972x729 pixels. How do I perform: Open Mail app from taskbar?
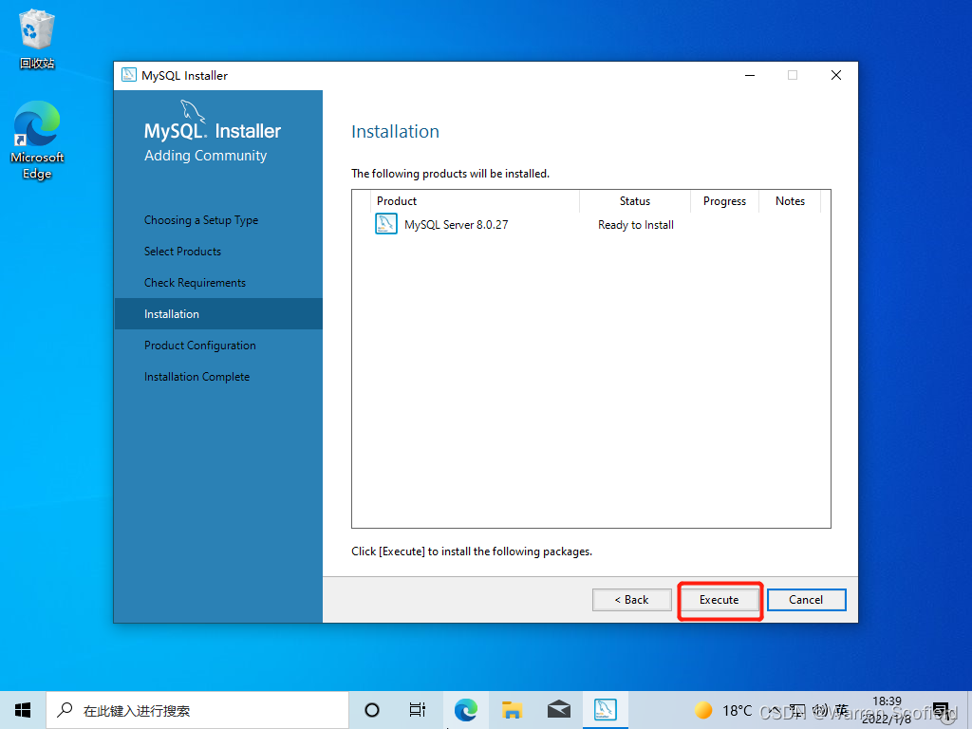click(x=558, y=710)
